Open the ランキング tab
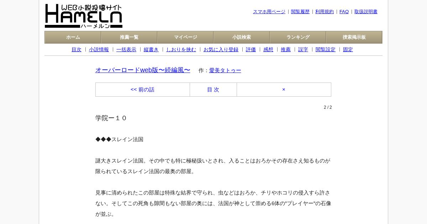The image size is (427, 224). pos(298,37)
